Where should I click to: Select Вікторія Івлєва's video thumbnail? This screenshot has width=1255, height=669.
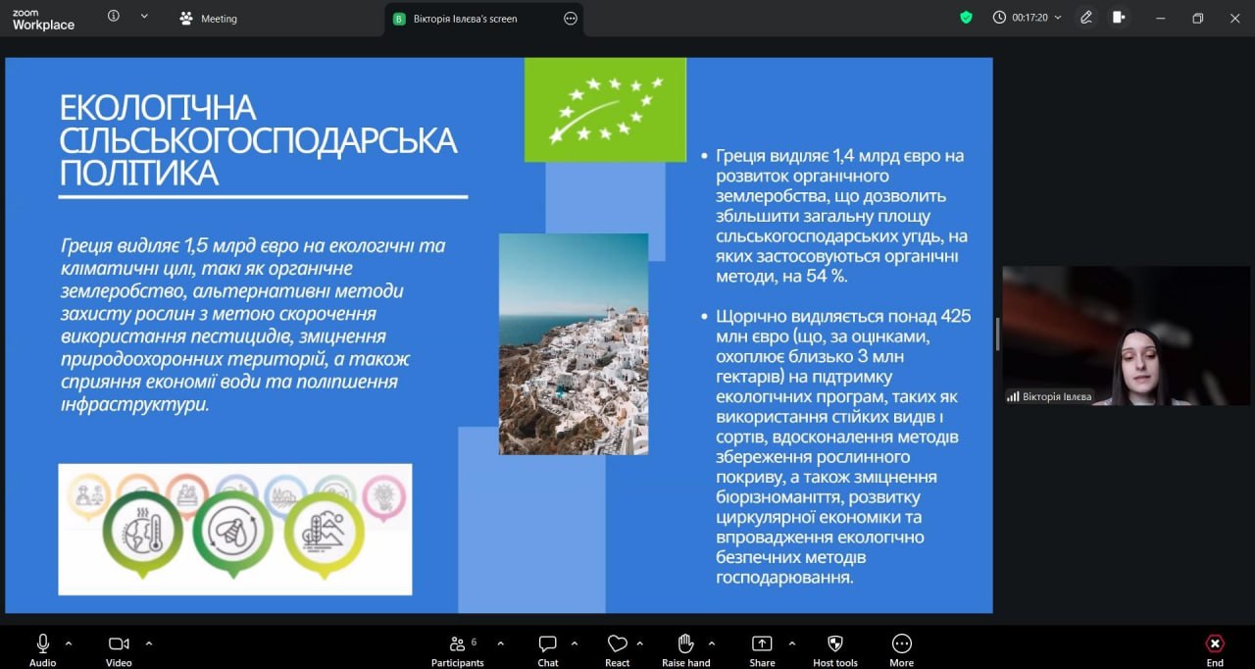coord(1126,335)
